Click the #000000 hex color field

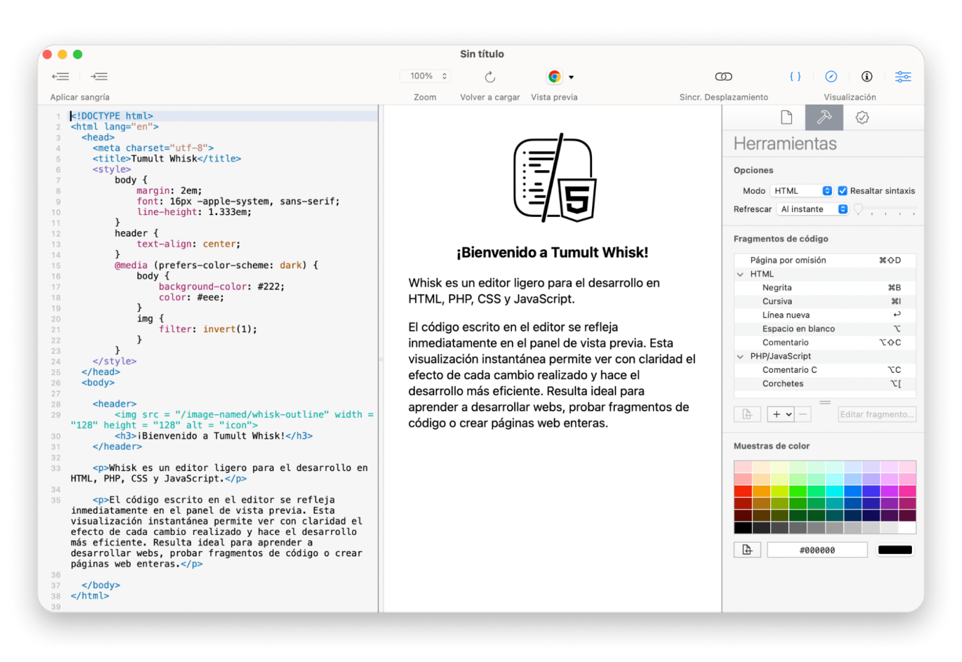(817, 550)
